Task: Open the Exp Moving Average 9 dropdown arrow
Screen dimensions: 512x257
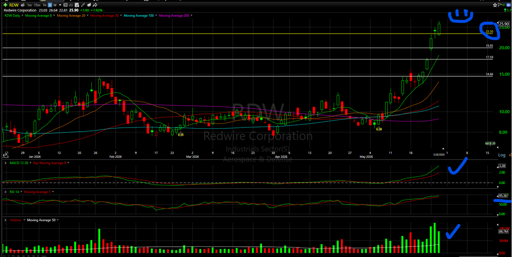Action: click(x=68, y=163)
